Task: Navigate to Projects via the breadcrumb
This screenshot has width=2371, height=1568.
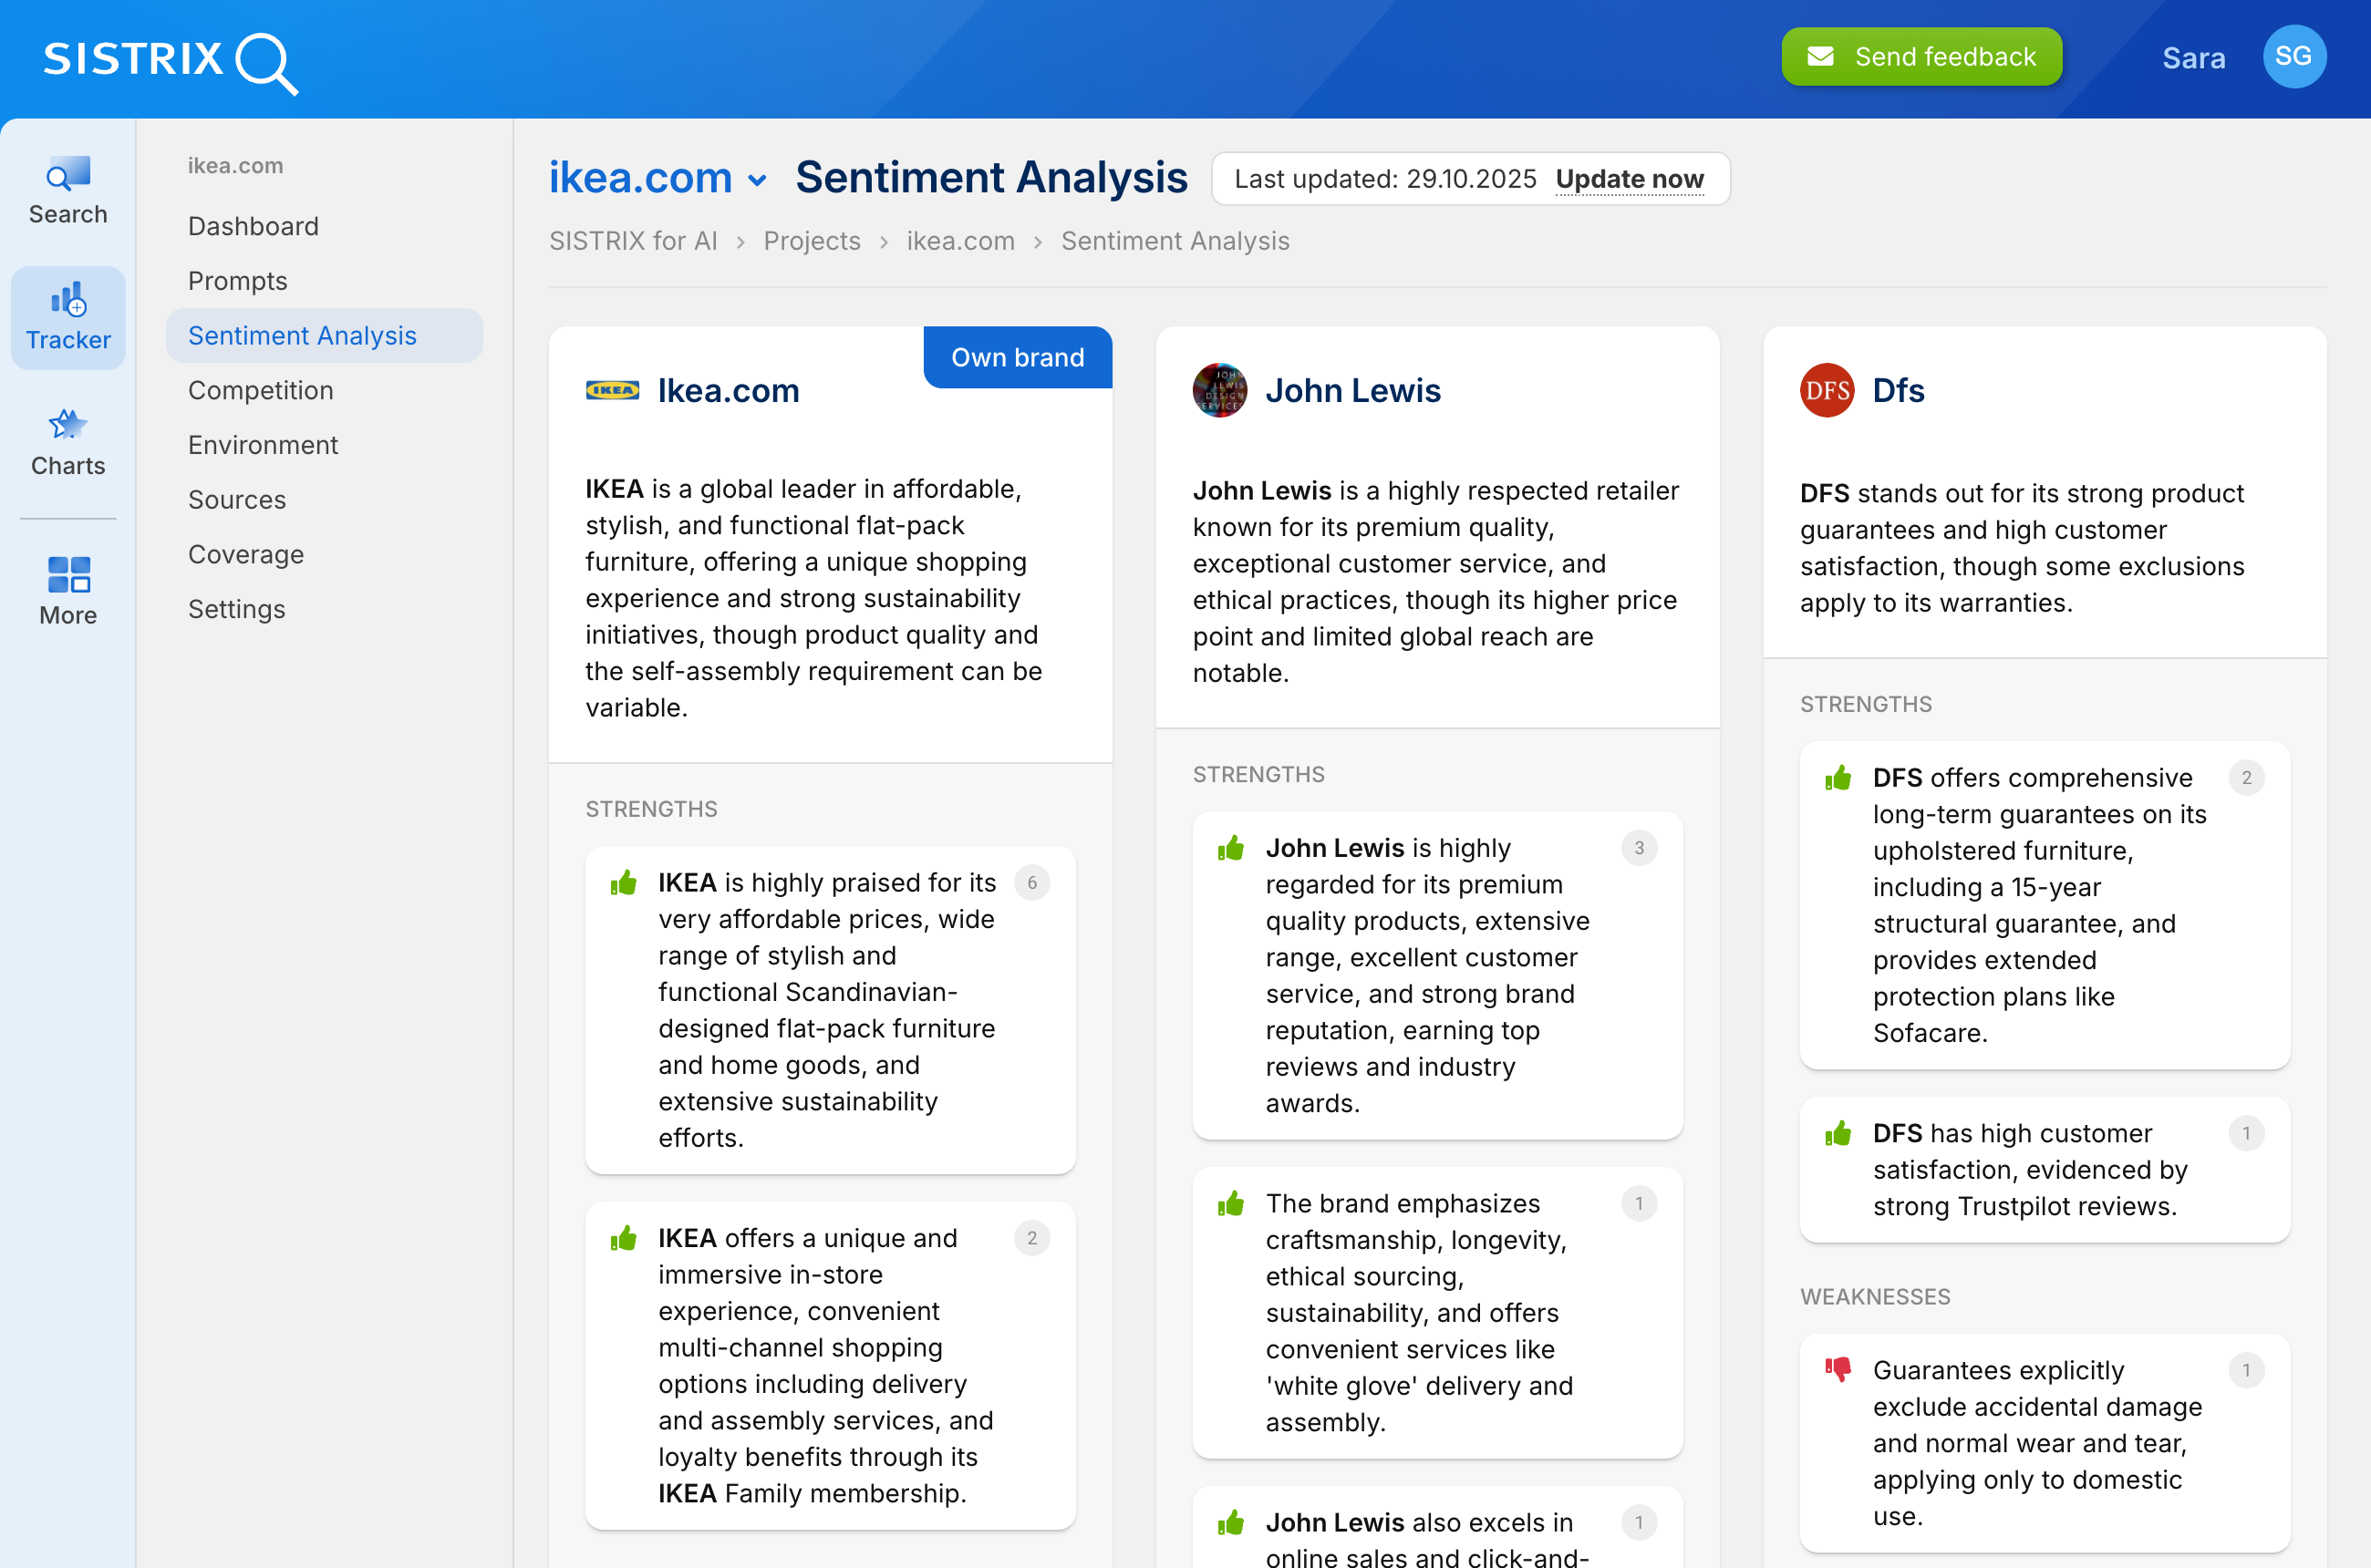Action: (x=812, y=241)
